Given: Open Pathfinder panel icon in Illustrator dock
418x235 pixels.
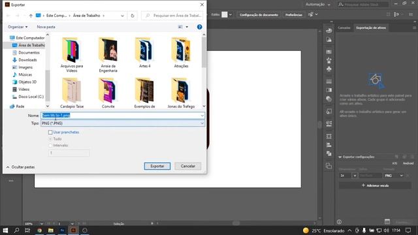Looking at the screenshot, I should tap(329, 153).
